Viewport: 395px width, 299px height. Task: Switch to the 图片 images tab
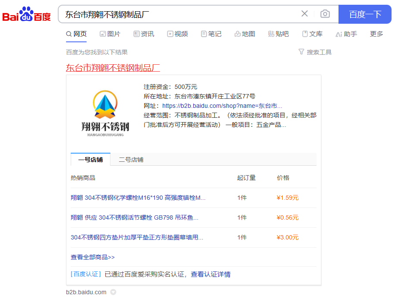click(110, 34)
